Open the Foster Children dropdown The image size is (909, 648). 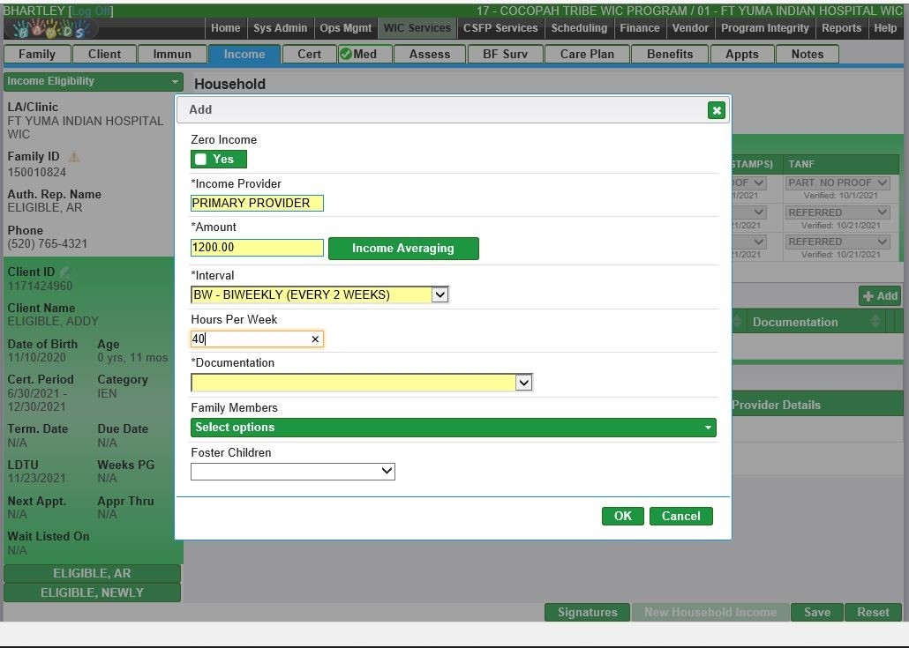[x=387, y=472]
